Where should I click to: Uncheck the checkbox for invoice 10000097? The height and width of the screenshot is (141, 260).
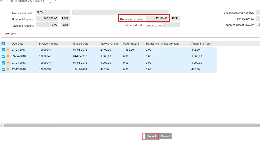(x=3, y=69)
